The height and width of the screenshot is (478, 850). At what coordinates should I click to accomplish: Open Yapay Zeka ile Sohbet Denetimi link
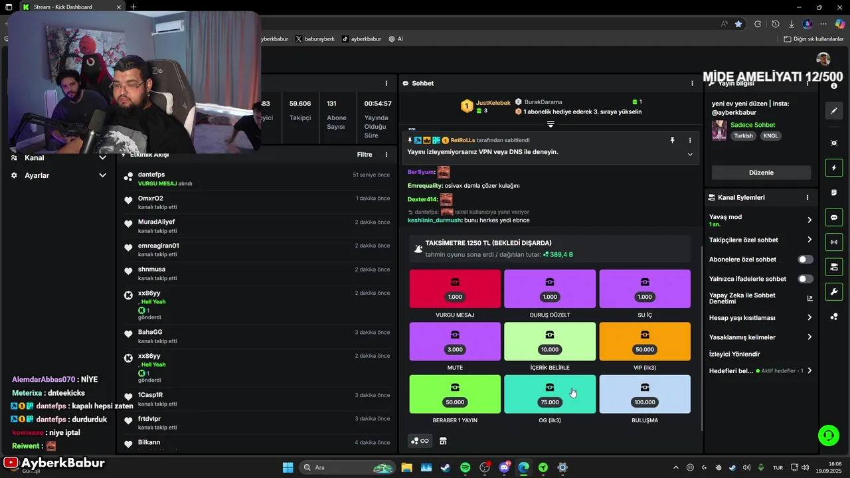pyautogui.click(x=760, y=298)
